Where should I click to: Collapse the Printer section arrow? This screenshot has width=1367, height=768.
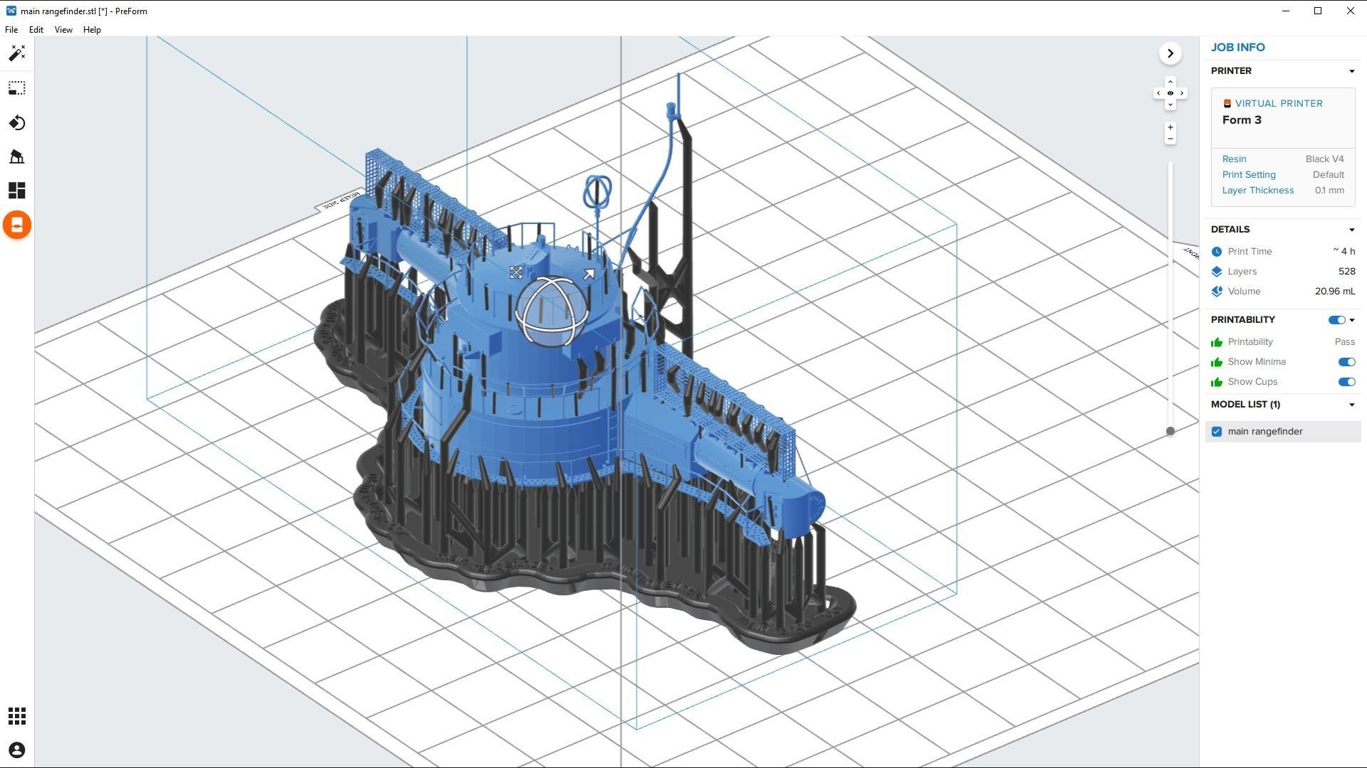[1351, 71]
